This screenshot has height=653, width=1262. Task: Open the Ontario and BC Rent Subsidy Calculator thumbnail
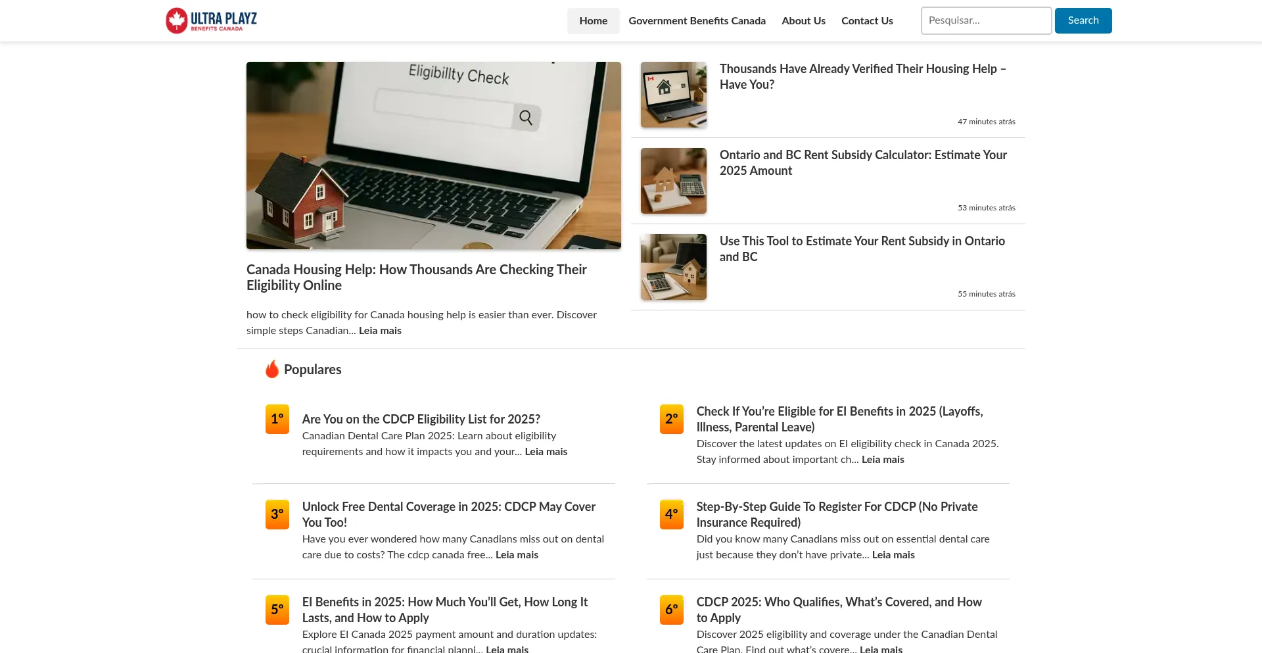coord(673,181)
